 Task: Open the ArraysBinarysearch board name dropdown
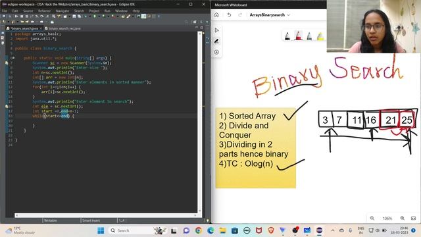point(270,14)
